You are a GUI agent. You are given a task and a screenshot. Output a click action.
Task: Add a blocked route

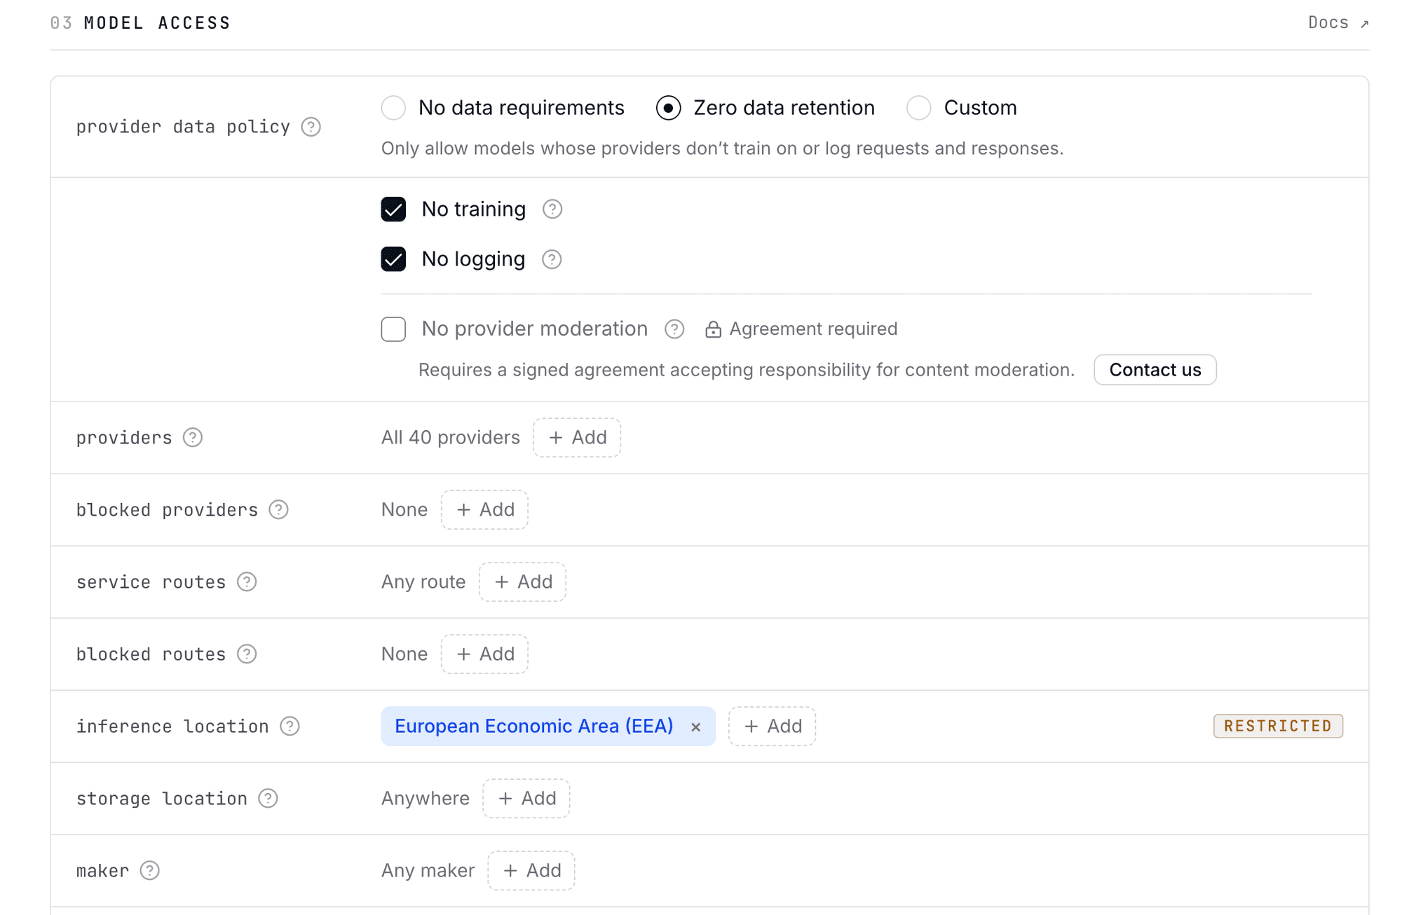tap(484, 654)
